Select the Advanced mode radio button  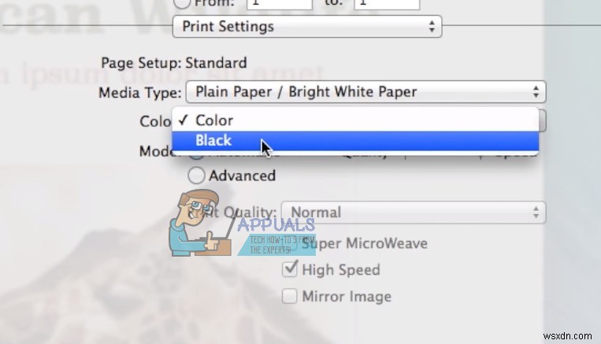pos(196,176)
